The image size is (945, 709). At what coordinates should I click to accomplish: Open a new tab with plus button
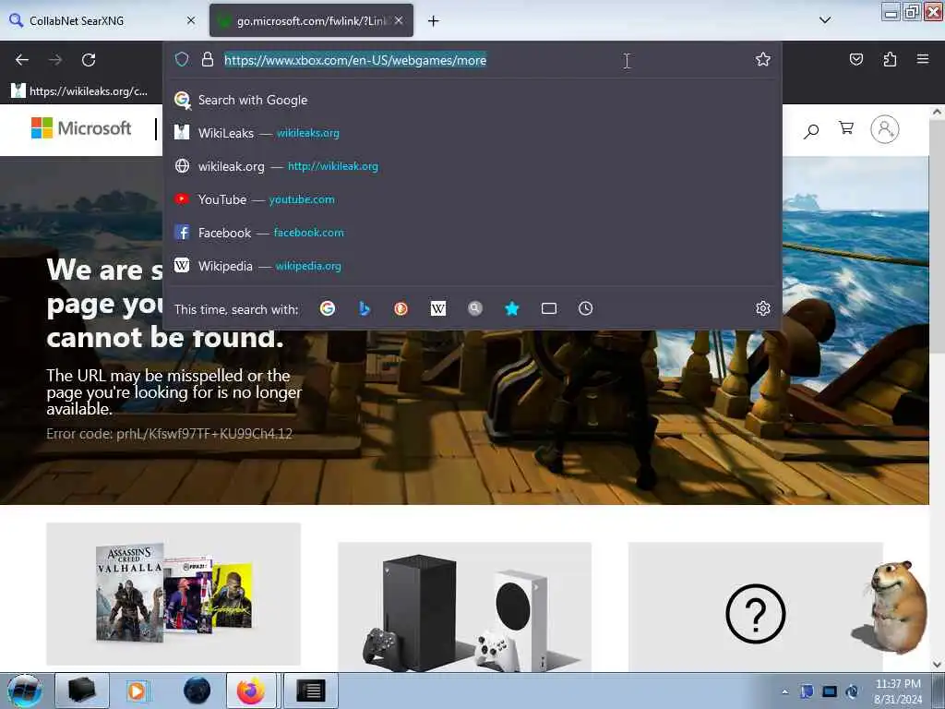coord(434,21)
